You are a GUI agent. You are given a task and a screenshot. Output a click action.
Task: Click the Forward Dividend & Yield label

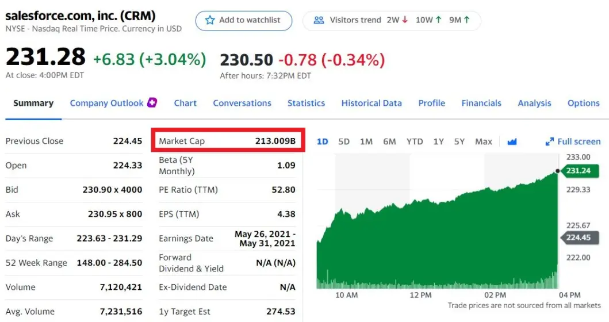point(191,263)
